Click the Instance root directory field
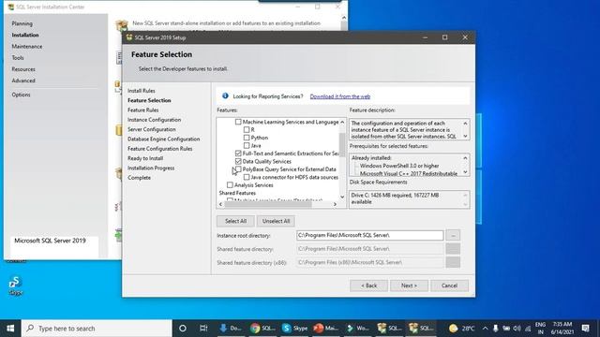The image size is (600, 337). (369, 235)
